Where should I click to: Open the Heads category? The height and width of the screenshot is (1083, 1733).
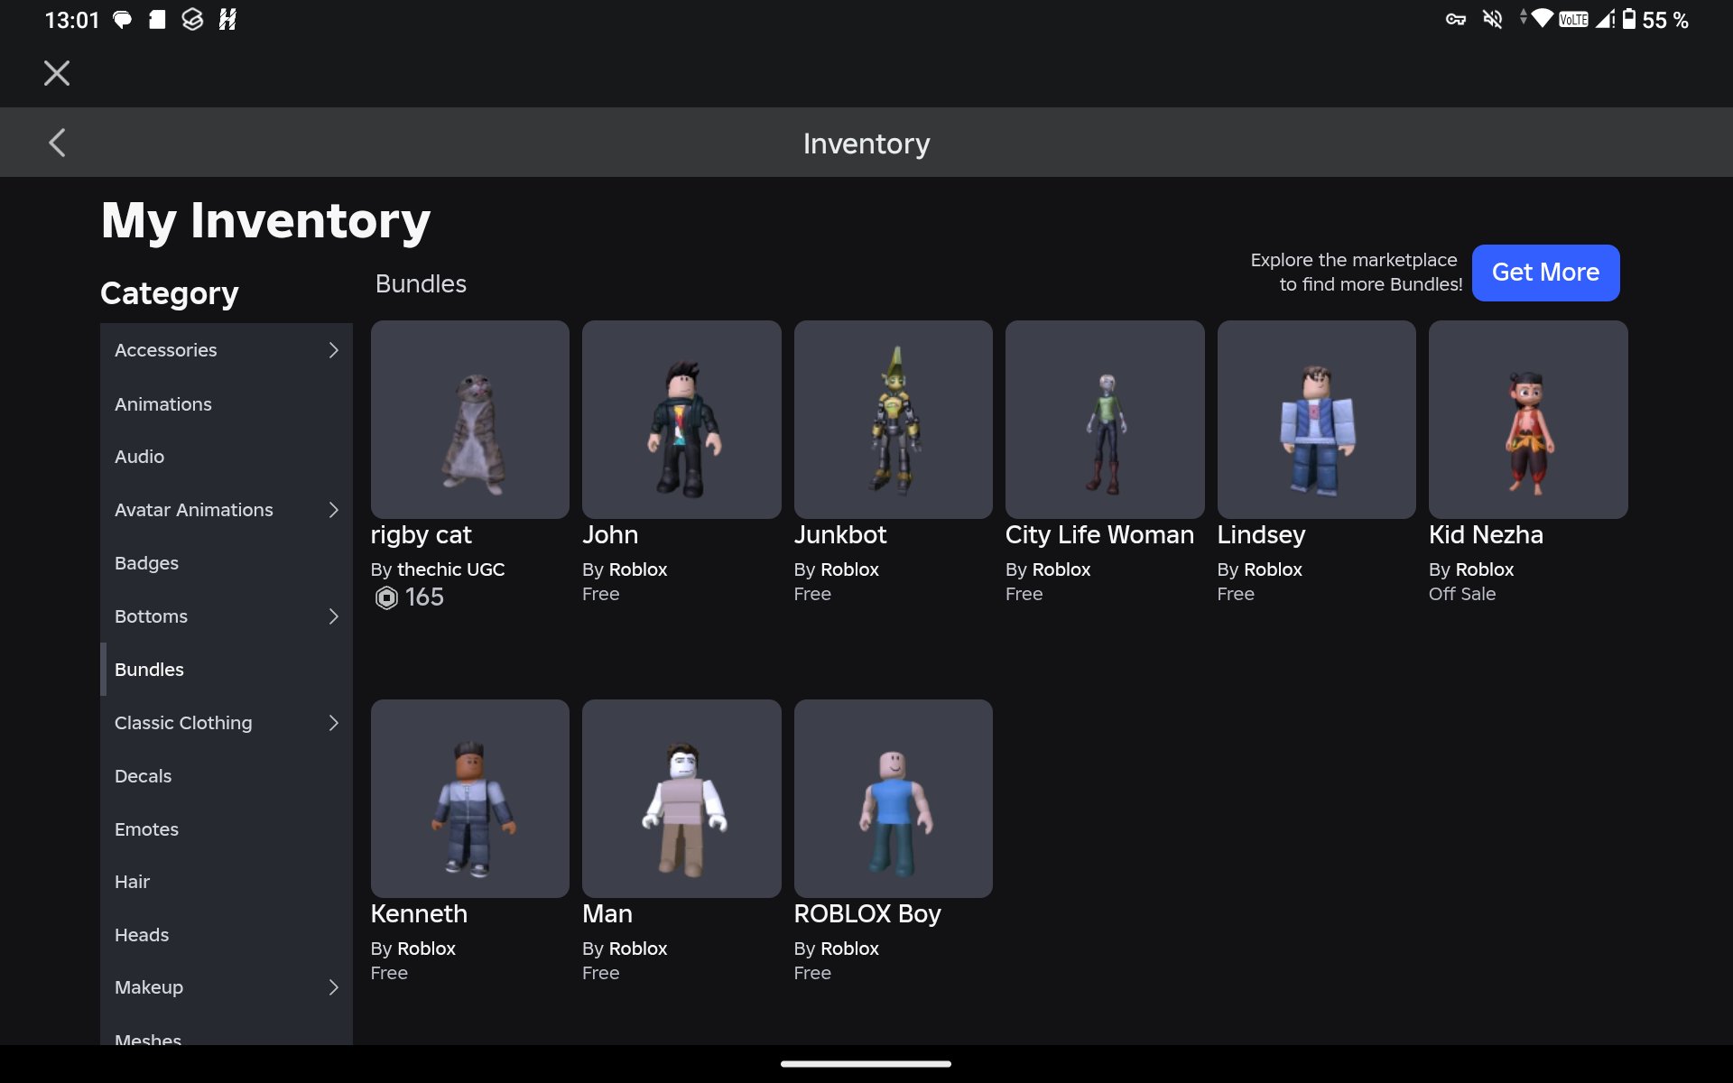227,935
